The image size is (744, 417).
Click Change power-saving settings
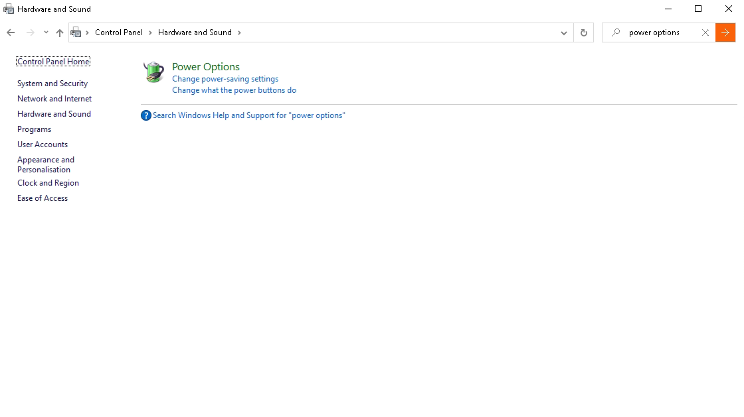[225, 79]
